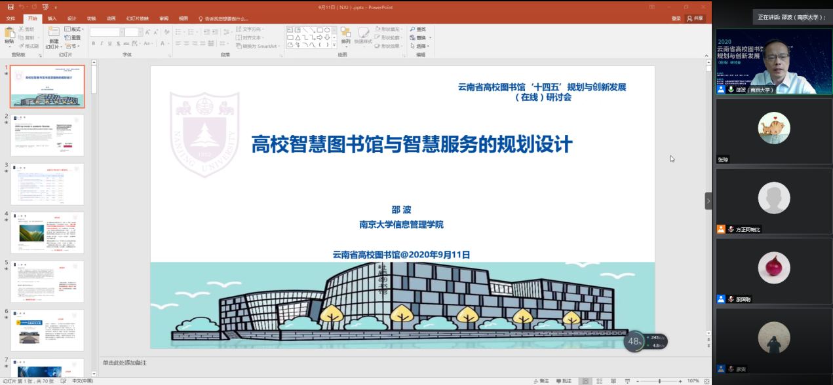Collapse the ribbon with the chevron arrow
Screen dimensions: 833x385
705,55
